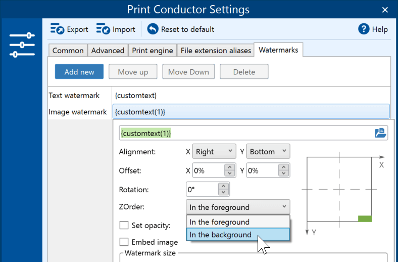
Task: Click the browse file icon in customtext field
Action: click(380, 133)
